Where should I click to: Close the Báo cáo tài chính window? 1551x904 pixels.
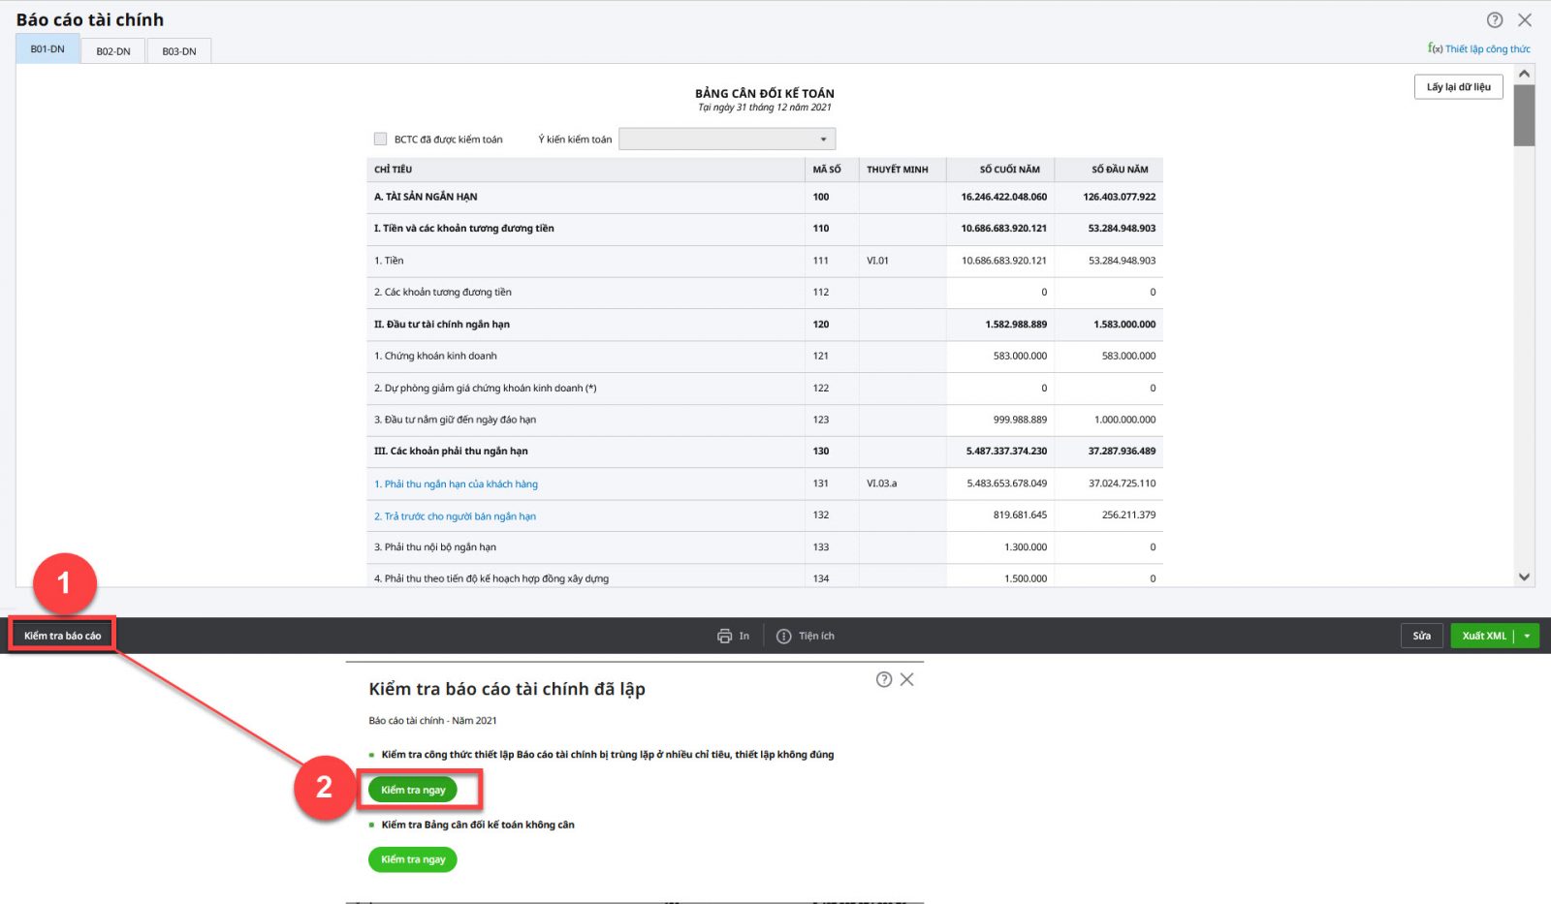[x=1525, y=20]
